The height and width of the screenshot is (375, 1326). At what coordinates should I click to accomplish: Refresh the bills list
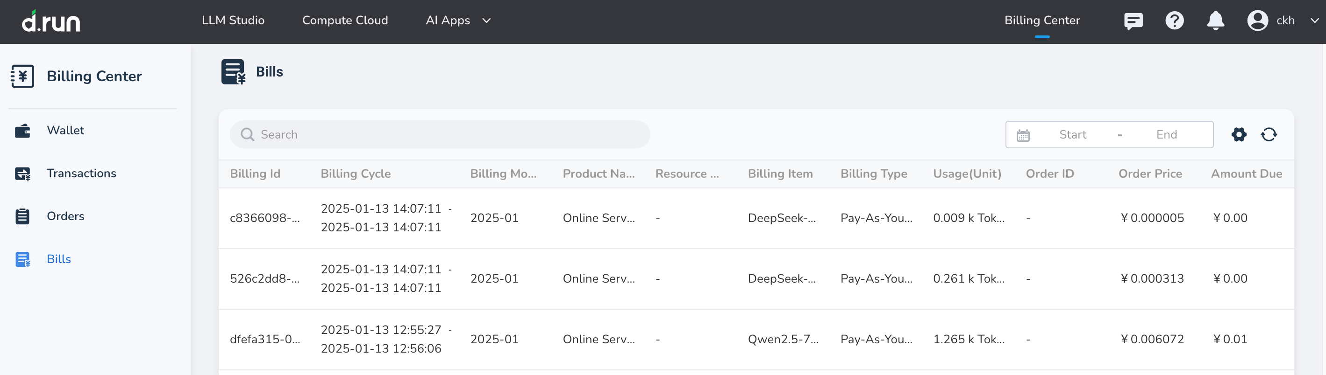pos(1269,135)
